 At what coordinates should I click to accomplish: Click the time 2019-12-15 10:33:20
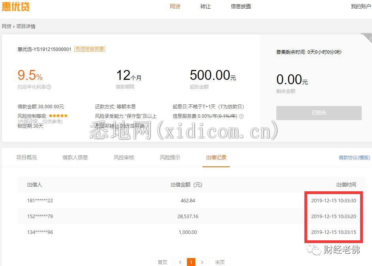coord(334,217)
